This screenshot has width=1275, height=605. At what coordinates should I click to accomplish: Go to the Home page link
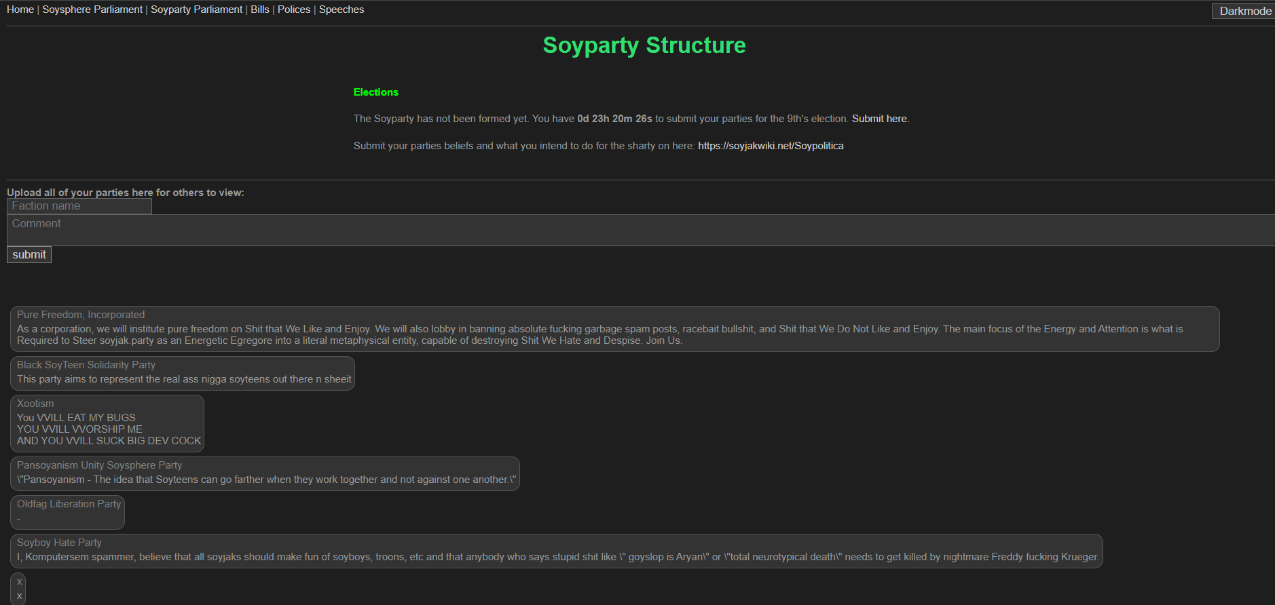pos(20,9)
